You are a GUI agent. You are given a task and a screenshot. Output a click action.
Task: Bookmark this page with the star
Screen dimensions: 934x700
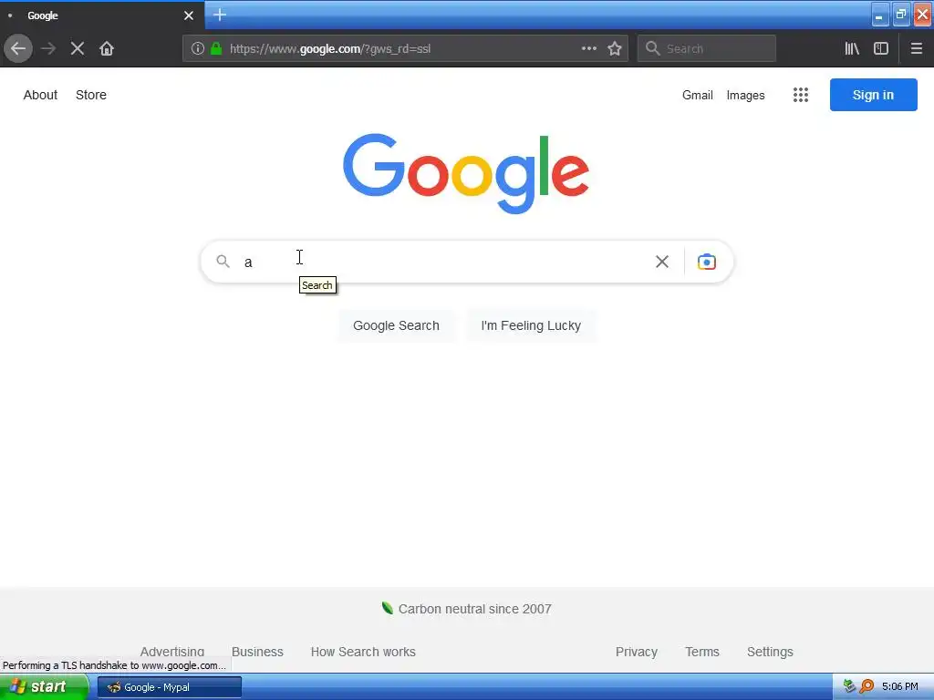tap(615, 48)
